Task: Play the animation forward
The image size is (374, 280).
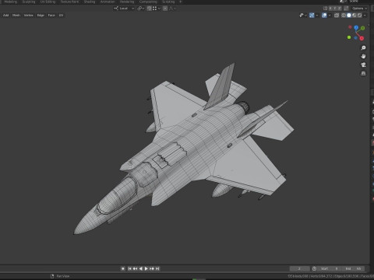Action: point(146,268)
